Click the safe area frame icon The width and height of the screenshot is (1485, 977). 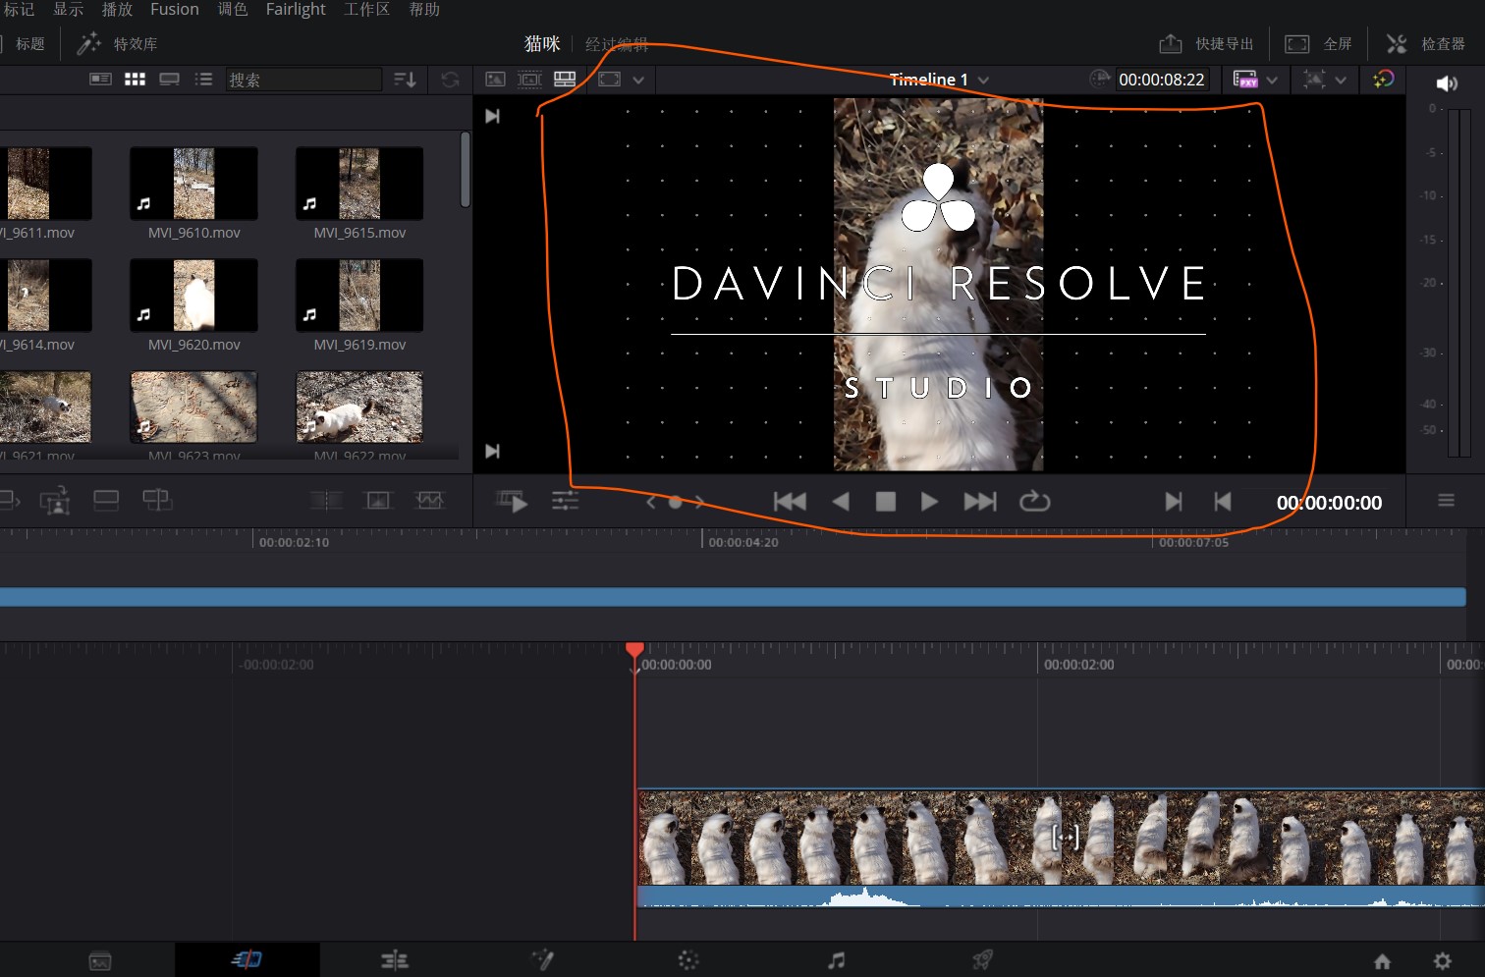pos(609,79)
